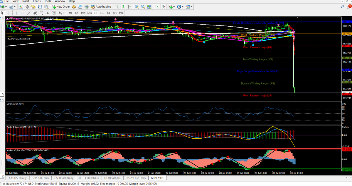Zoom out of the chart
Image resolution: width=352 pixels, height=186 pixels.
click(x=143, y=7)
